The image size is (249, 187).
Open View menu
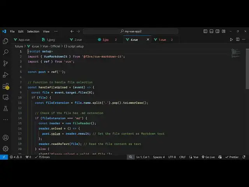(x=46, y=31)
